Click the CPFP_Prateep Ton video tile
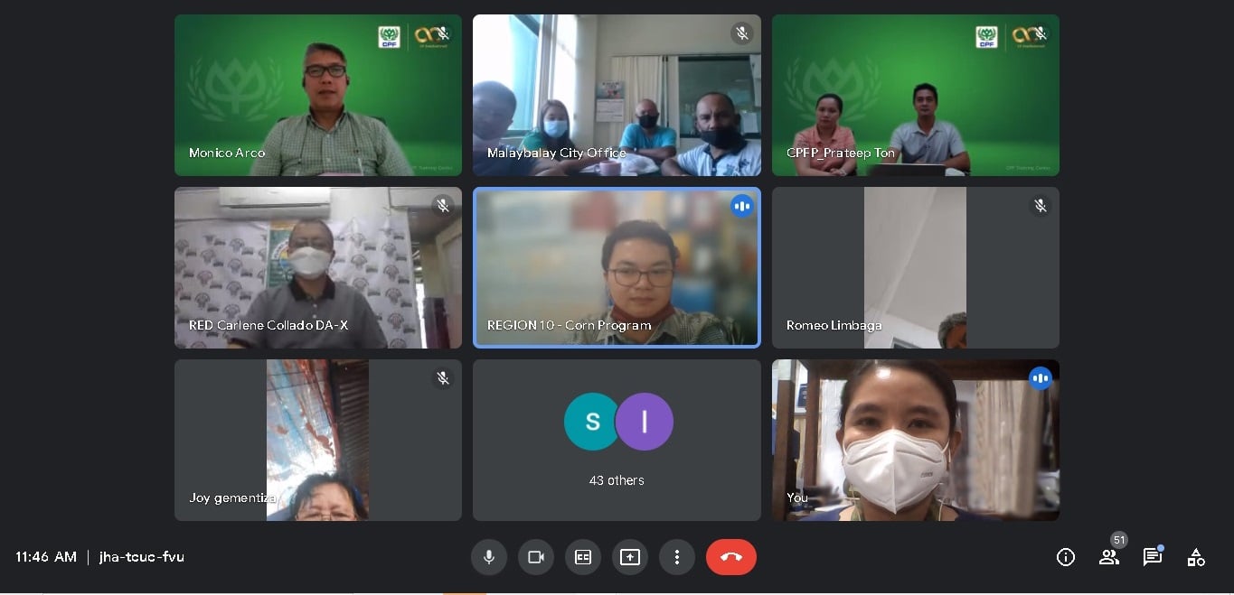Viewport: 1234px width, 595px height. pyautogui.click(x=916, y=95)
